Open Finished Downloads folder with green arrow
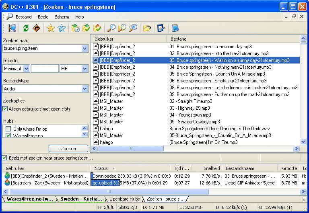 (x=87, y=28)
